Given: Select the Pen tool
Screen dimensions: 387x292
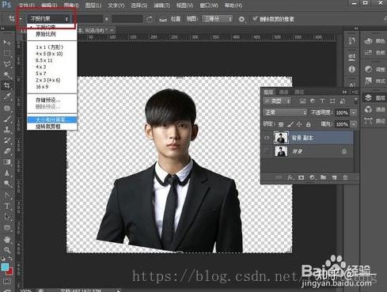Looking at the screenshot, I should [x=7, y=195].
